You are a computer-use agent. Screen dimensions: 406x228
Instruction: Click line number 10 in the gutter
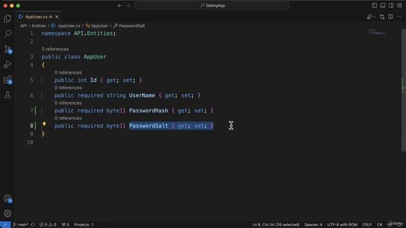[30, 142]
